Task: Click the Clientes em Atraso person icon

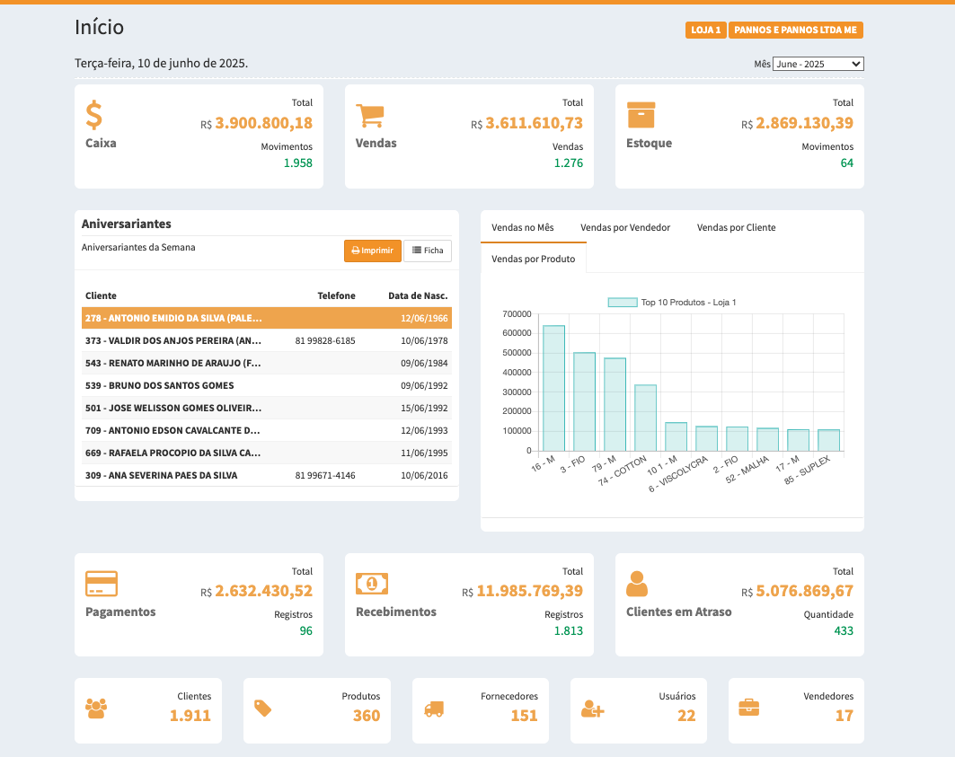Action: 637,585
